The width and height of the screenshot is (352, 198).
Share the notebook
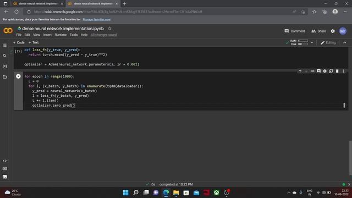click(x=318, y=31)
